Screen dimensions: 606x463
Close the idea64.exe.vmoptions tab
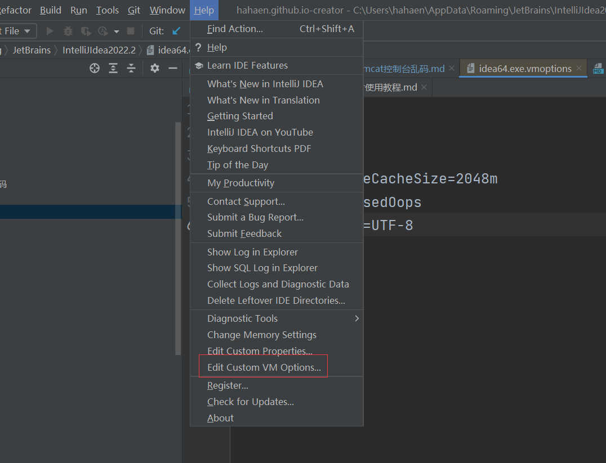pyautogui.click(x=580, y=69)
